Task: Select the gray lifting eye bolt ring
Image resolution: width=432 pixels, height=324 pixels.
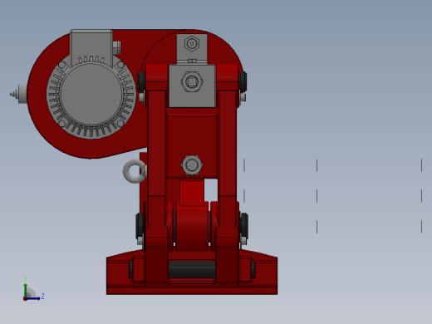Action: click(x=135, y=171)
